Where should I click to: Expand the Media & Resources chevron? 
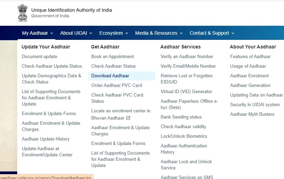point(181,33)
